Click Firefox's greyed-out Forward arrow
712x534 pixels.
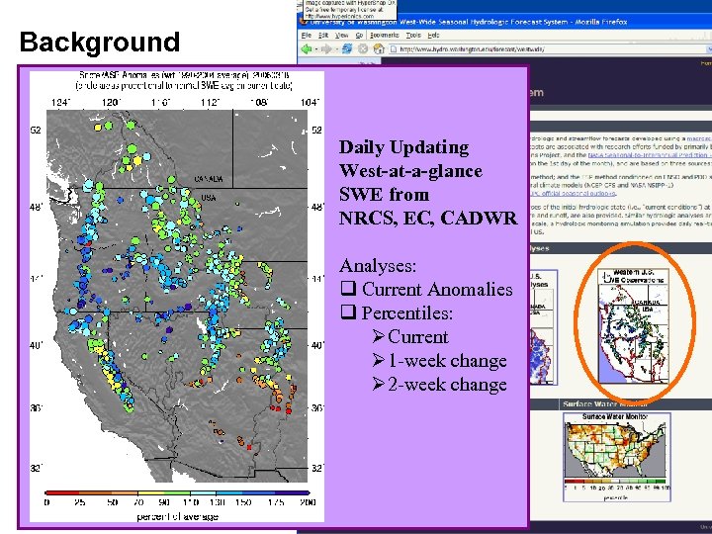[326, 48]
